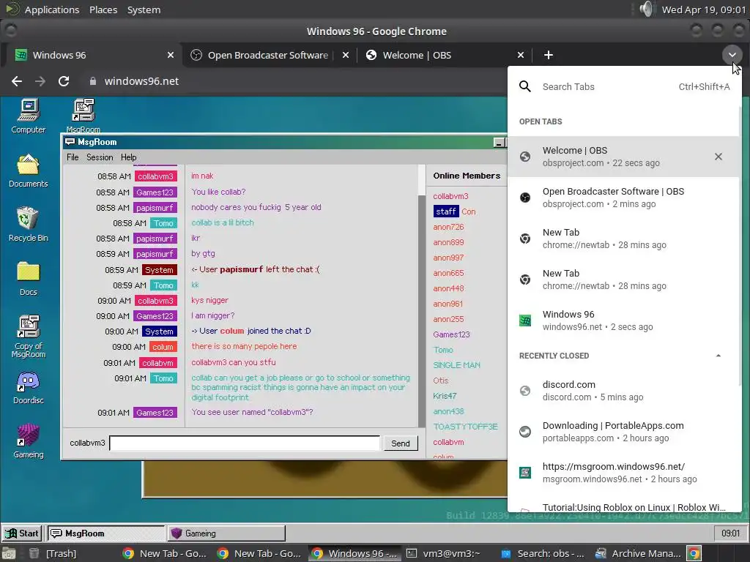Minimize the MsgRoom window
The width and height of the screenshot is (750, 562).
[x=499, y=143]
